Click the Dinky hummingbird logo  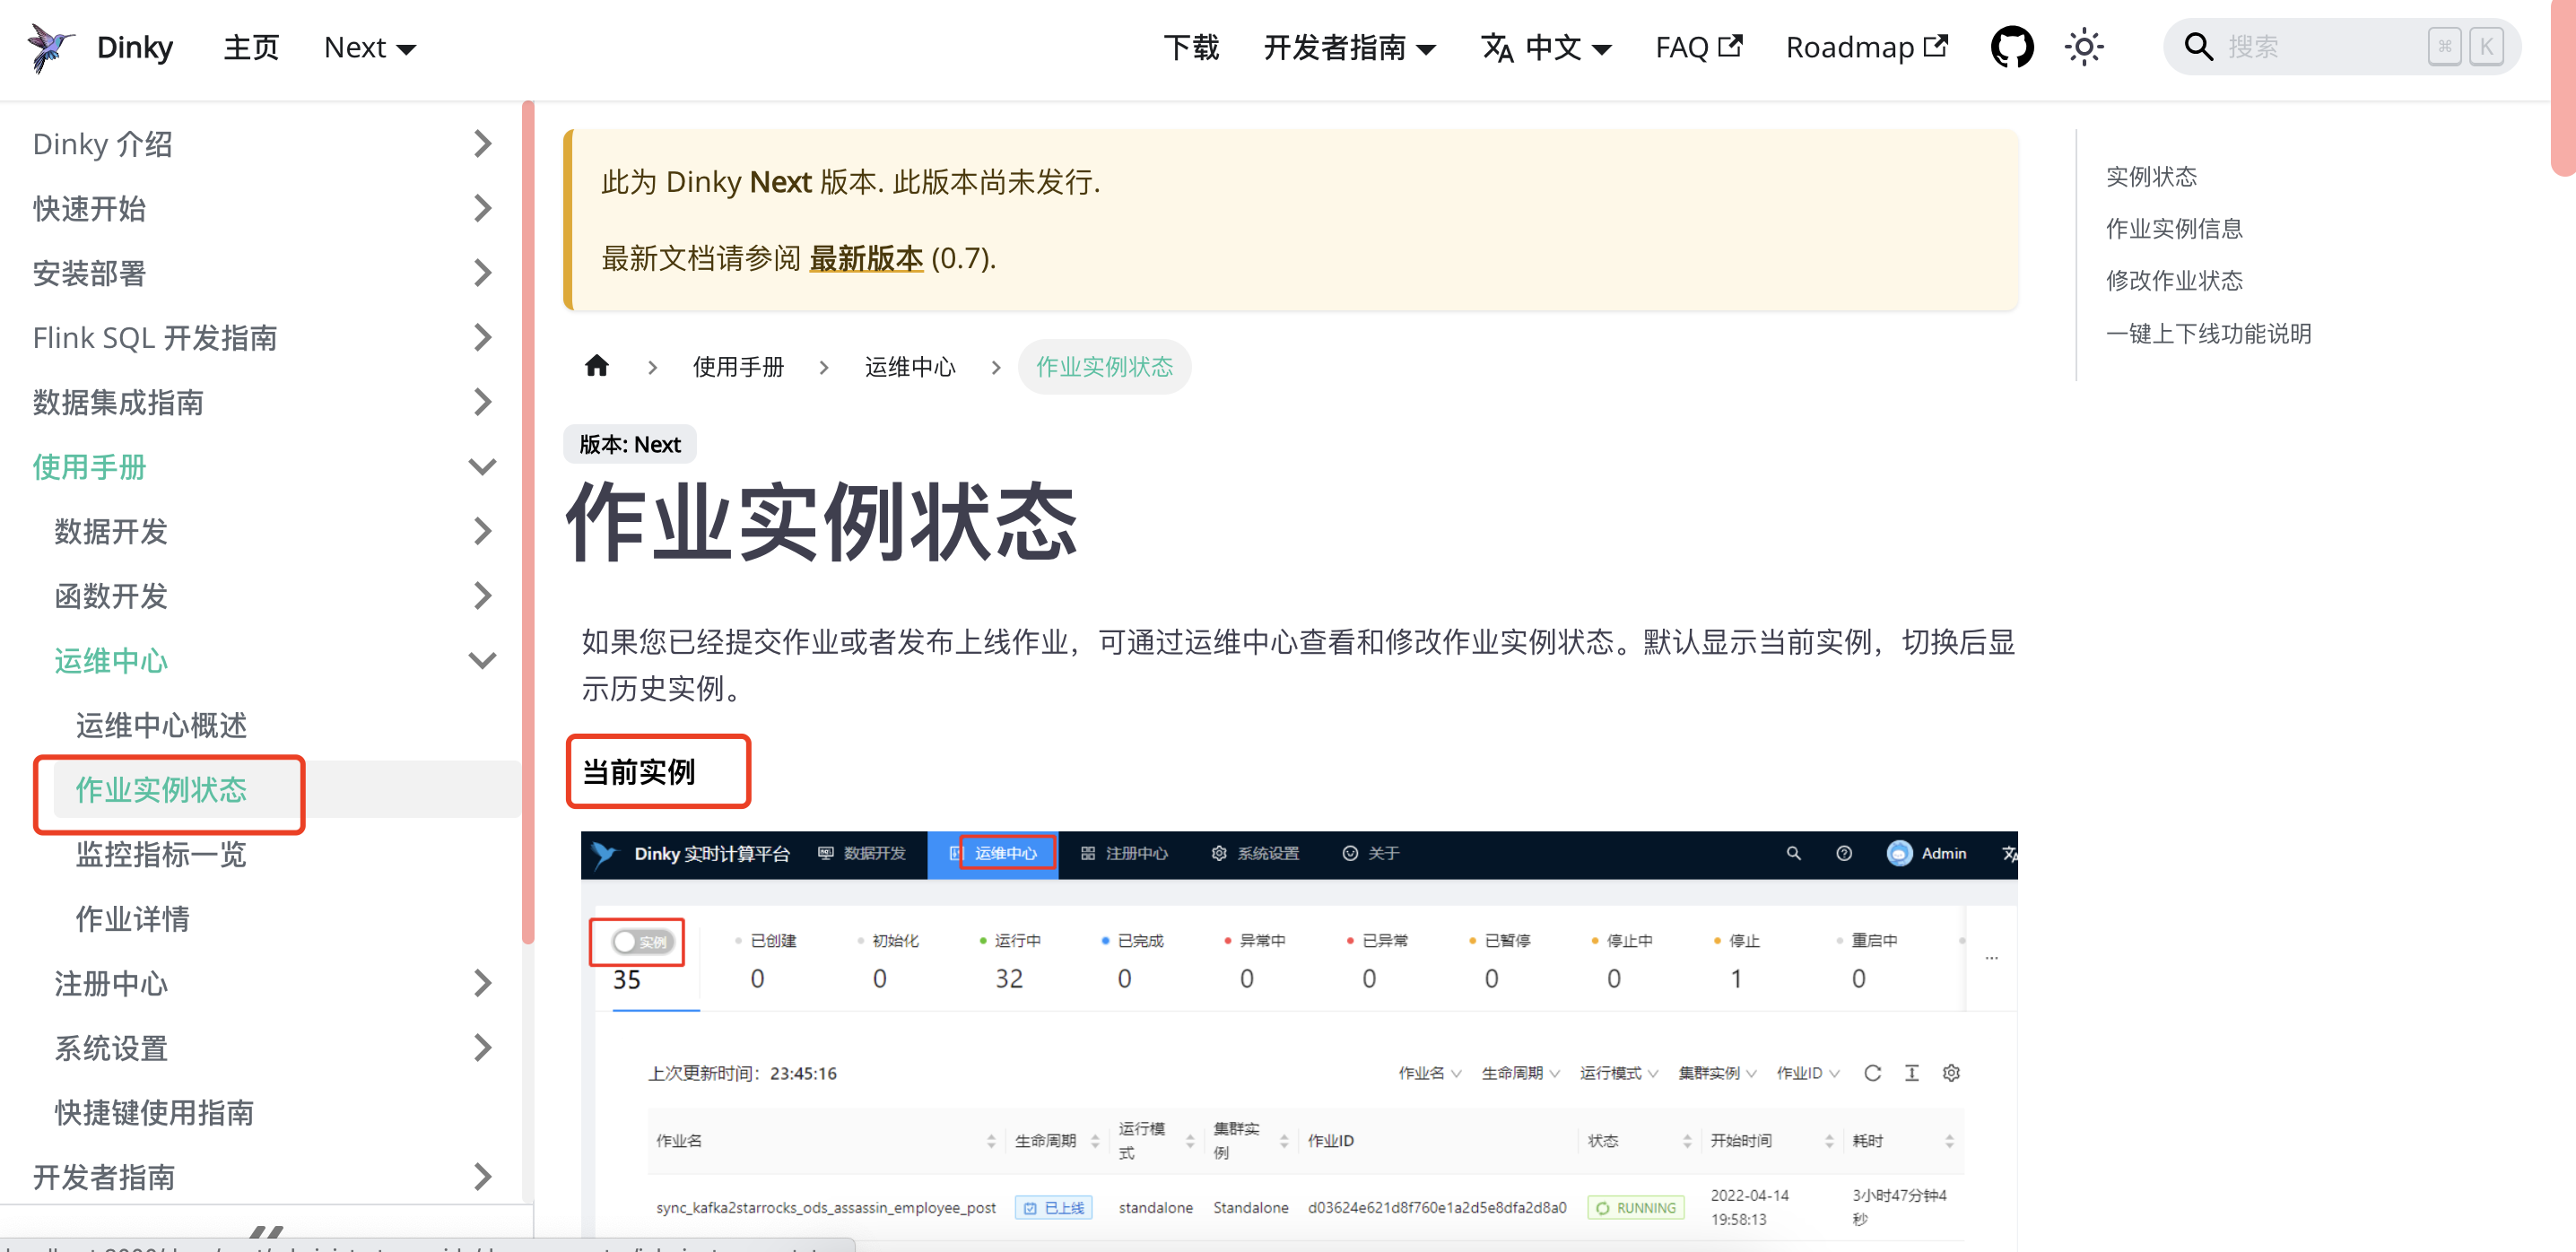(50, 47)
